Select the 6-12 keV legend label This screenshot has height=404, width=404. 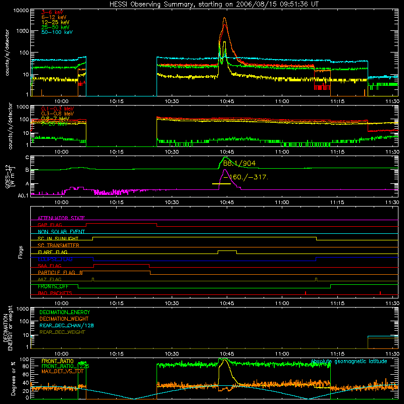(54, 17)
